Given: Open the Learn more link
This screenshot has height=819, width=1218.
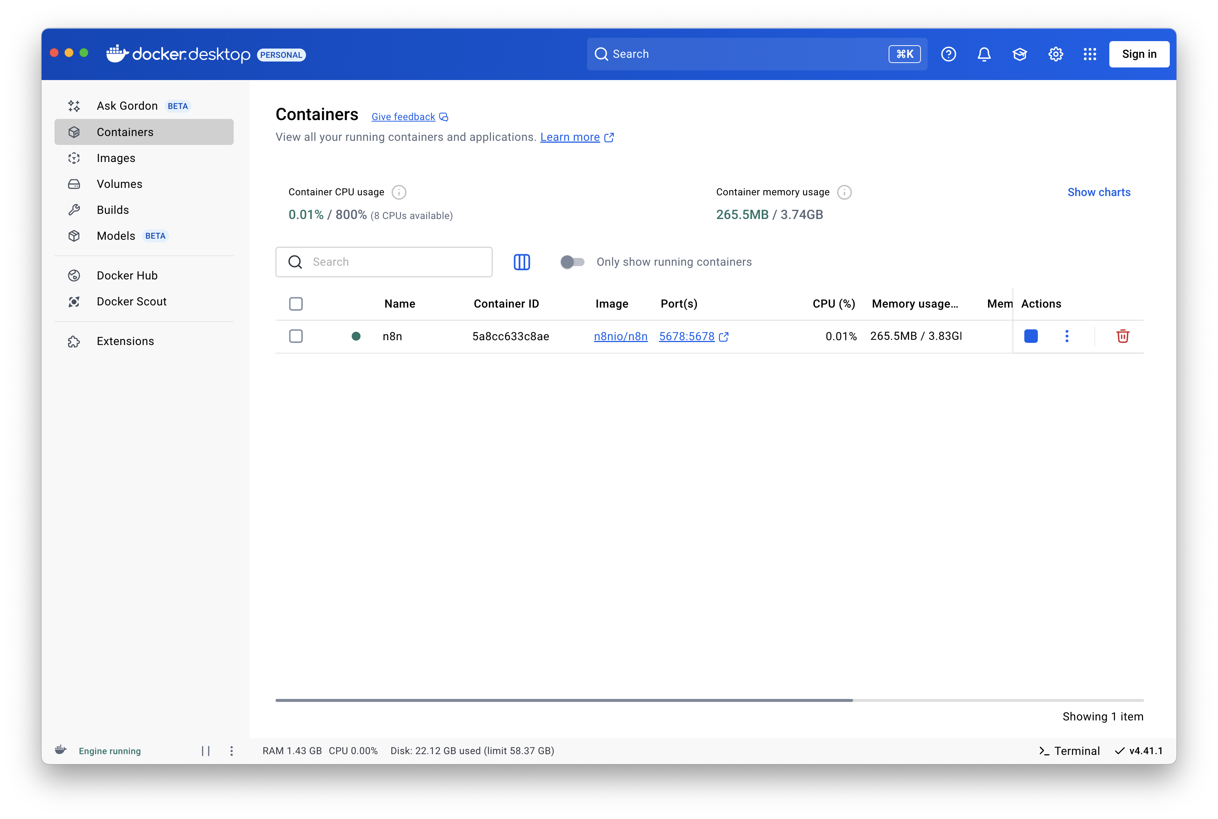Looking at the screenshot, I should point(570,137).
